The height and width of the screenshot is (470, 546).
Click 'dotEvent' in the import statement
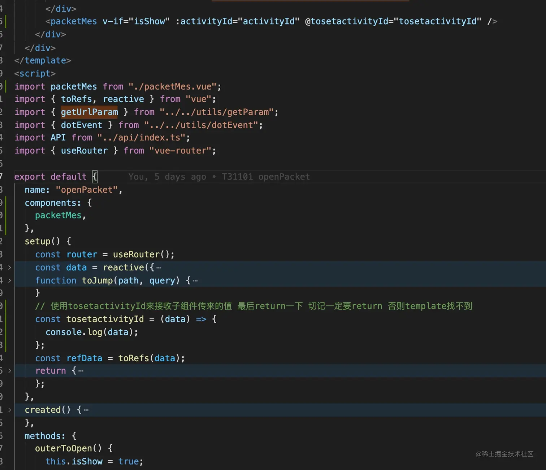(82, 125)
